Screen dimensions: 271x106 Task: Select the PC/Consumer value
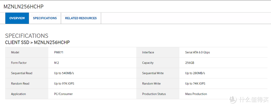pyautogui.click(x=63, y=94)
